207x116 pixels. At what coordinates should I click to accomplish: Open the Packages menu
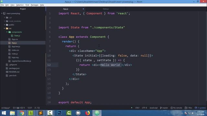coord(35,5)
